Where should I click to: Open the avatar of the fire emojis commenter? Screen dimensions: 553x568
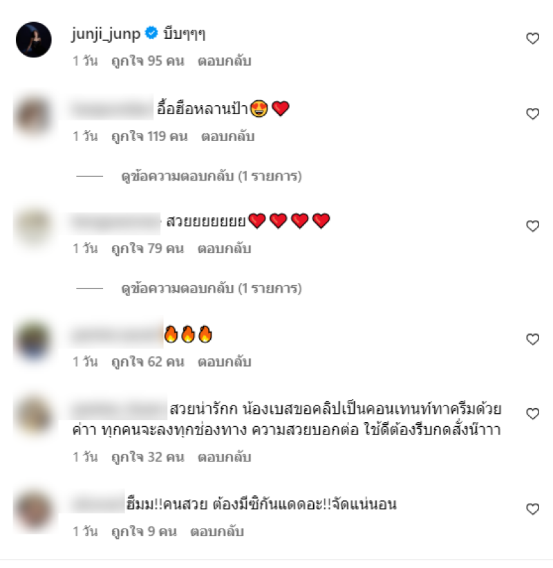point(34,340)
